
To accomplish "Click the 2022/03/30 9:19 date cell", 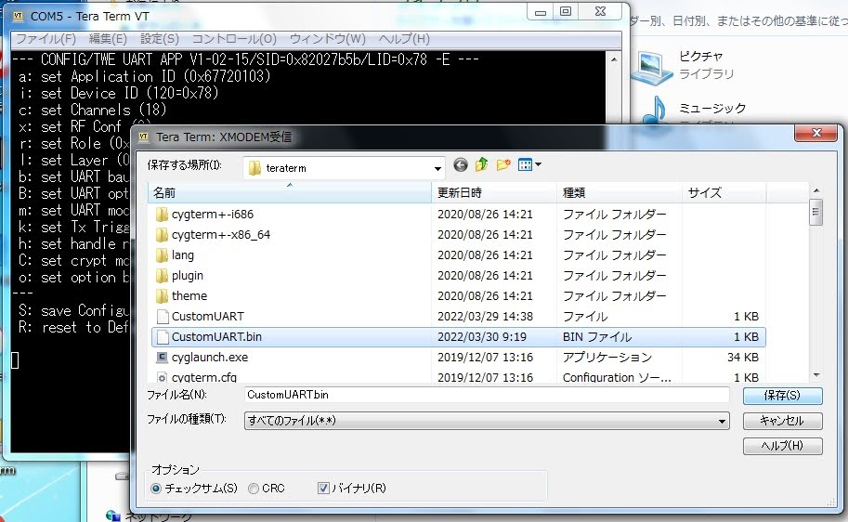I will click(482, 337).
